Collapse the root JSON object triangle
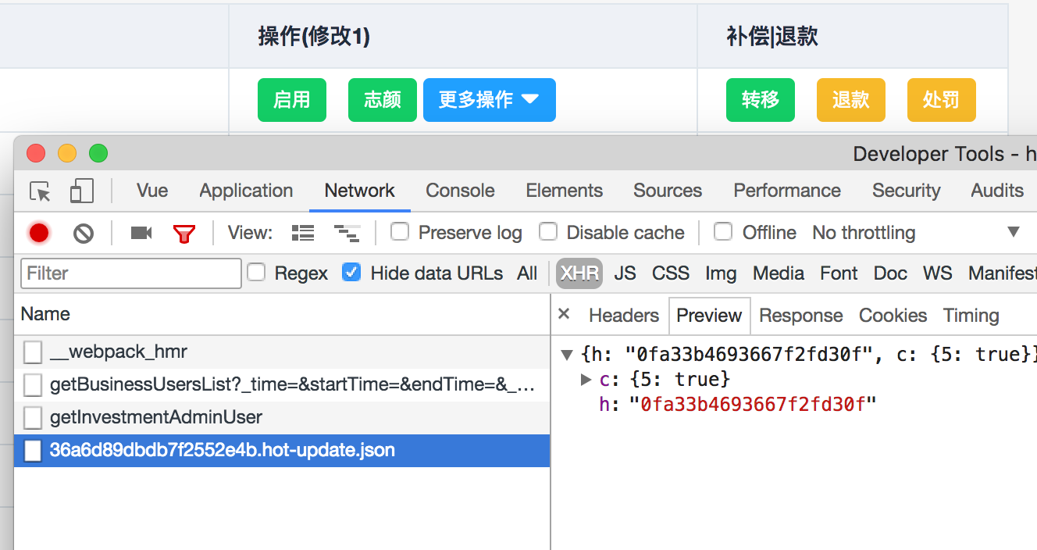 568,355
